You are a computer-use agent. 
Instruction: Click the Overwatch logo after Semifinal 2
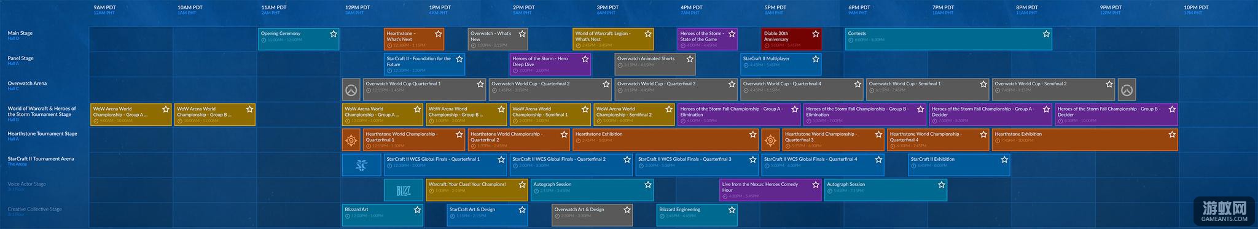click(x=1127, y=90)
